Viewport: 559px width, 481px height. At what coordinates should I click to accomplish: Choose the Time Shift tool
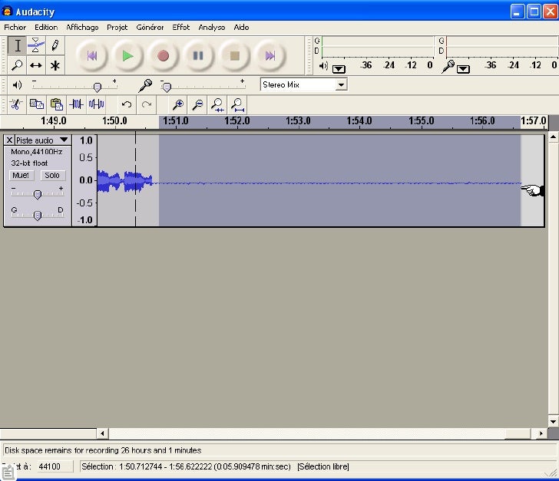[36, 65]
